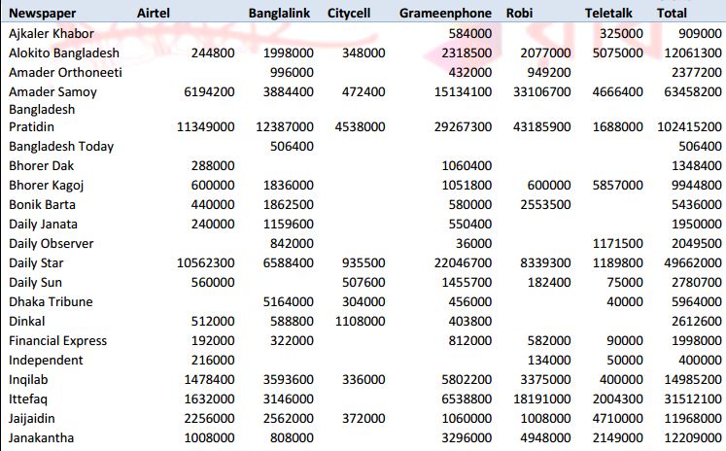The width and height of the screenshot is (726, 451).
Task: Select Daily Star Grameenphone value 22046700
Action: pyautogui.click(x=463, y=263)
